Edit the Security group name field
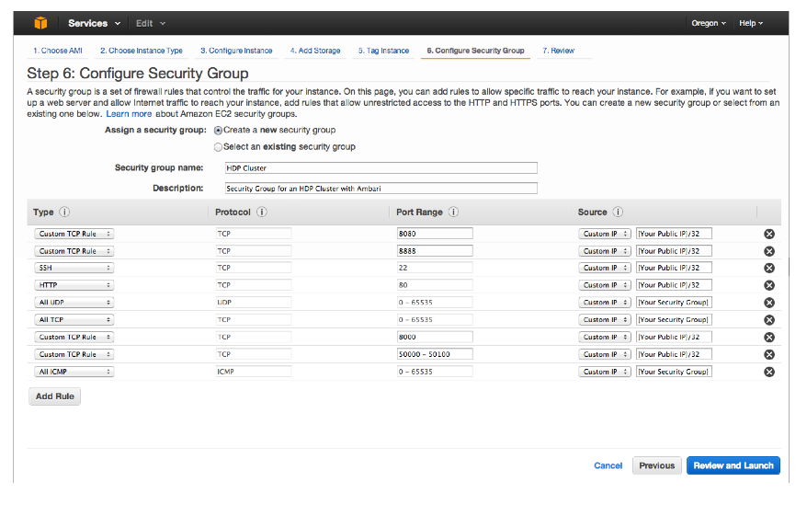 pyautogui.click(x=381, y=168)
